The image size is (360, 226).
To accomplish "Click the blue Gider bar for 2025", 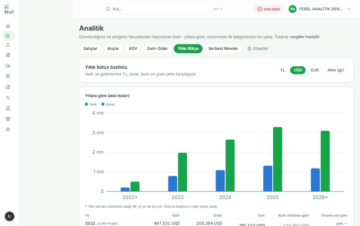I will tap(268, 178).
